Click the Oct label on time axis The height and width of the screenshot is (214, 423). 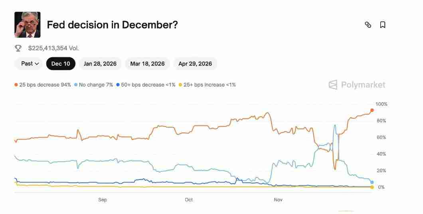click(x=189, y=200)
